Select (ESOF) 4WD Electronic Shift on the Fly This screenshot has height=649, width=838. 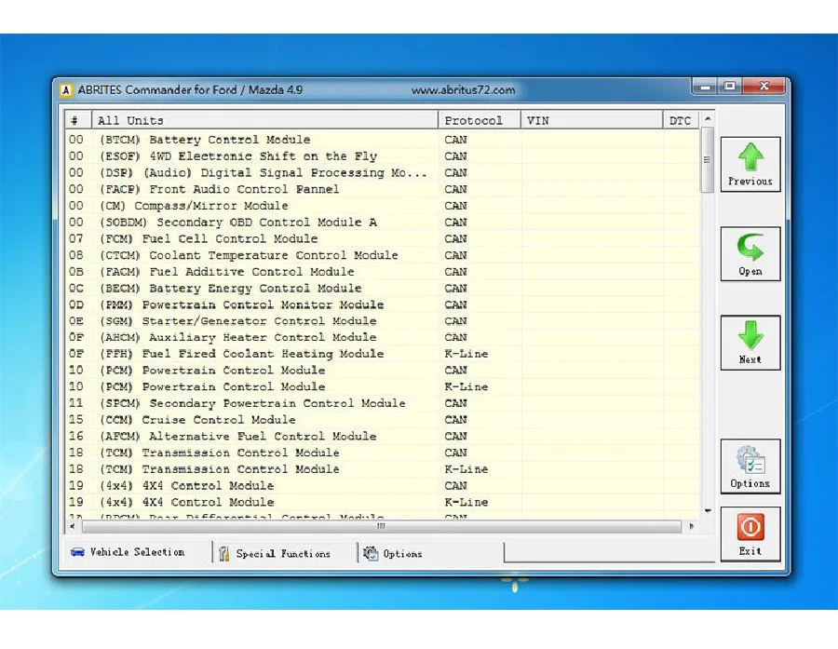[x=382, y=156]
